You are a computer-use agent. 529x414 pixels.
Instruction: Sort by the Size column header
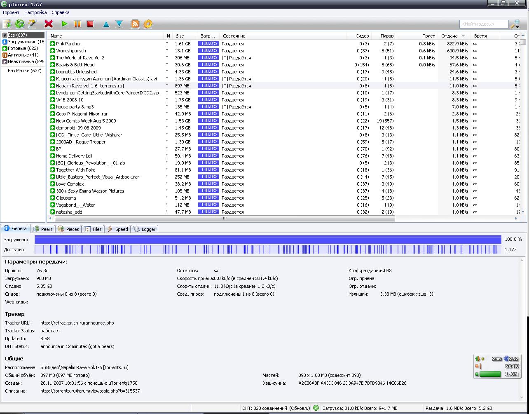[x=185, y=36]
